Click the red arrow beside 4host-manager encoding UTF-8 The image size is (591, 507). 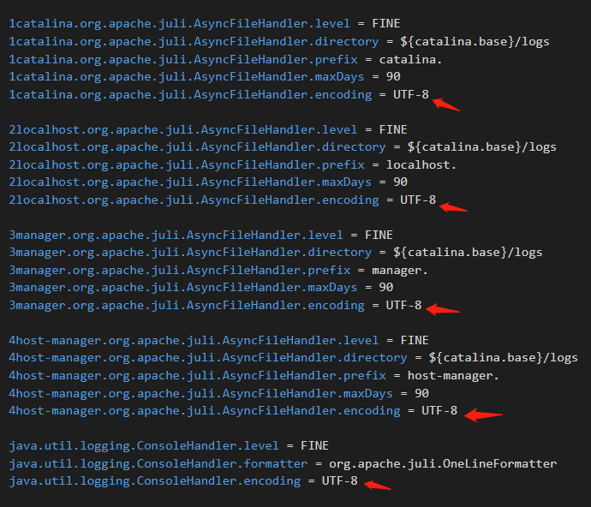483,415
